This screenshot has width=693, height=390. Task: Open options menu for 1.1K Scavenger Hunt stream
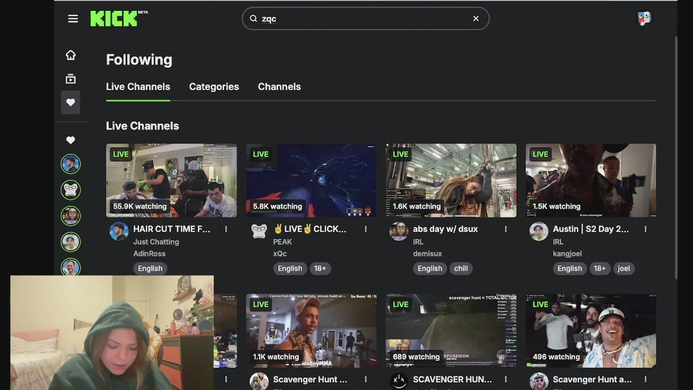[x=365, y=380]
